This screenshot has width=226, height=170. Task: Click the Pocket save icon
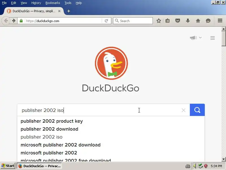178,21
